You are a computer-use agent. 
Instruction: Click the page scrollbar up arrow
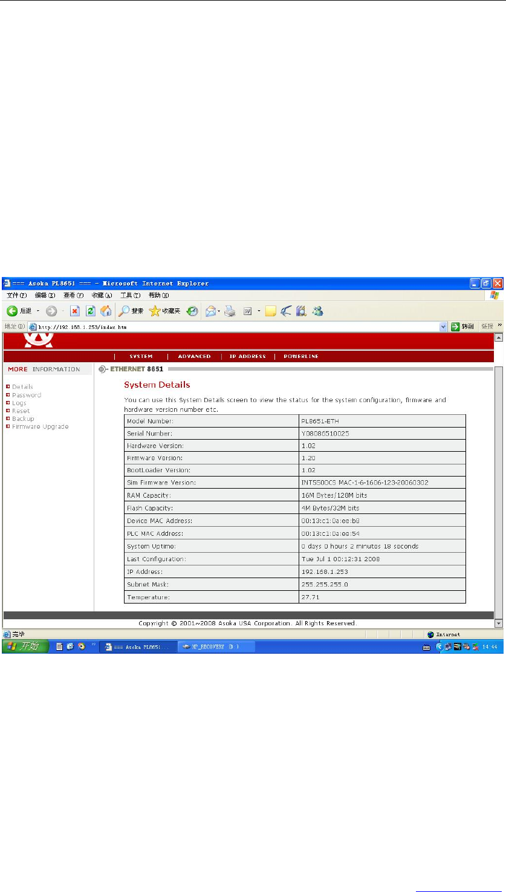point(498,337)
